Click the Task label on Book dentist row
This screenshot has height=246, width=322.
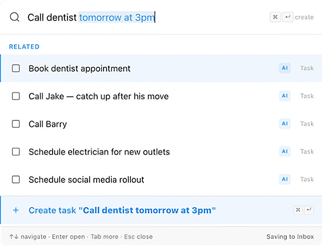pyautogui.click(x=307, y=68)
